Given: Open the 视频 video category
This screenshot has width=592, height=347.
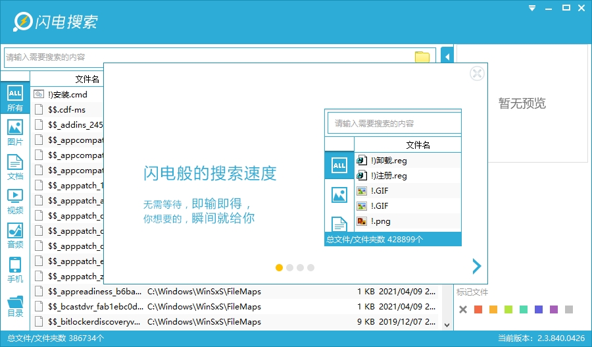Looking at the screenshot, I should tap(15, 201).
